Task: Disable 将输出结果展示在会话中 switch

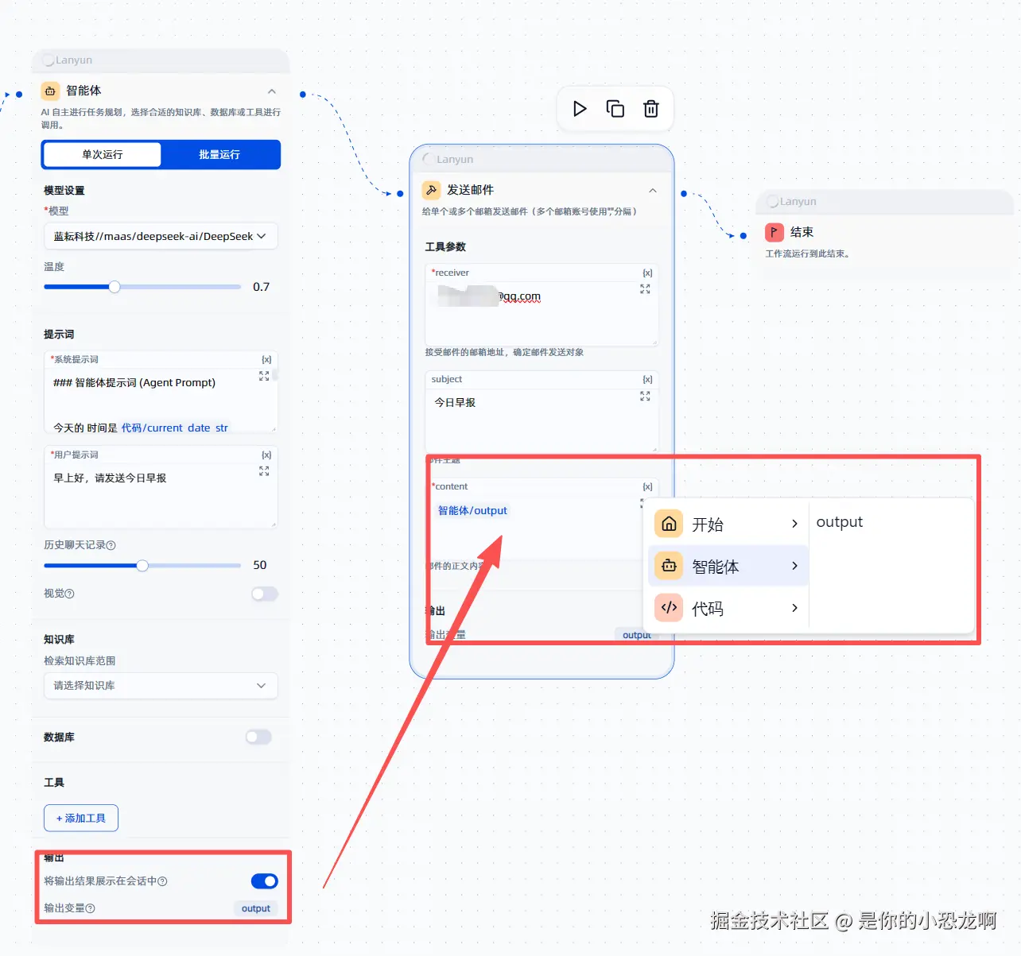Action: point(265,881)
